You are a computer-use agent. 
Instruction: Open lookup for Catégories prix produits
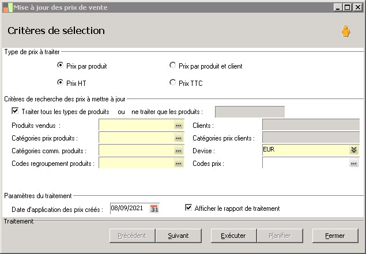[x=179, y=138]
